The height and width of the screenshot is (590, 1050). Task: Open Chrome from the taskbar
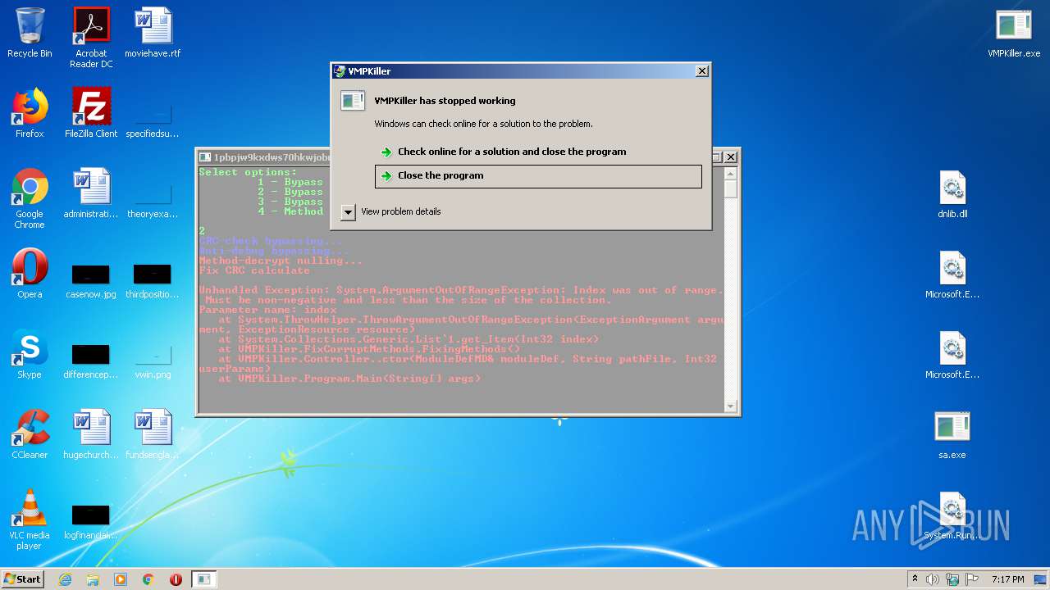point(148,579)
